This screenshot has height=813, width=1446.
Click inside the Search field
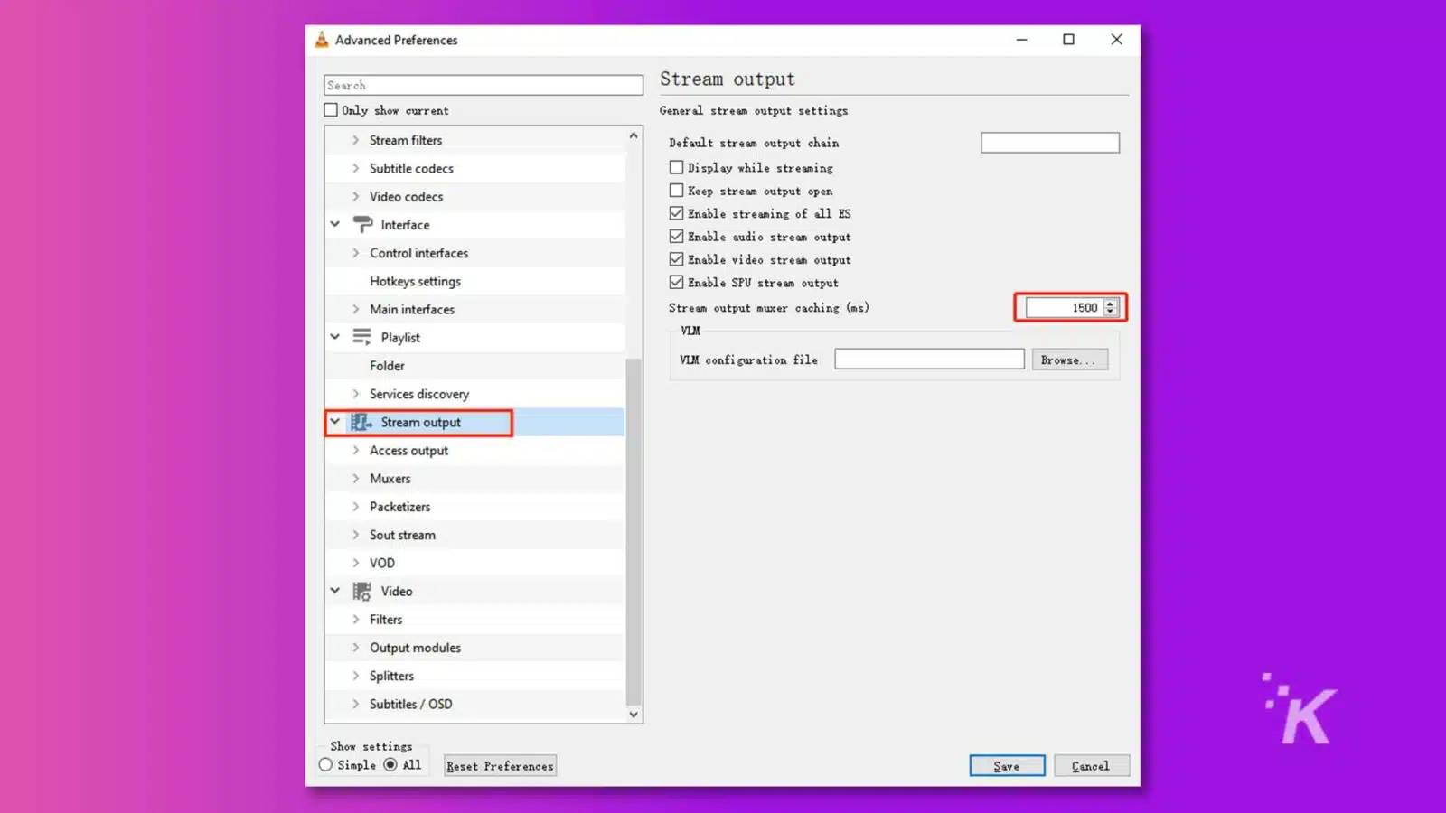click(482, 84)
